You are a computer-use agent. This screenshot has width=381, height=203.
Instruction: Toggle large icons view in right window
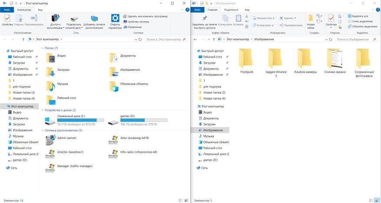coord(376,200)
